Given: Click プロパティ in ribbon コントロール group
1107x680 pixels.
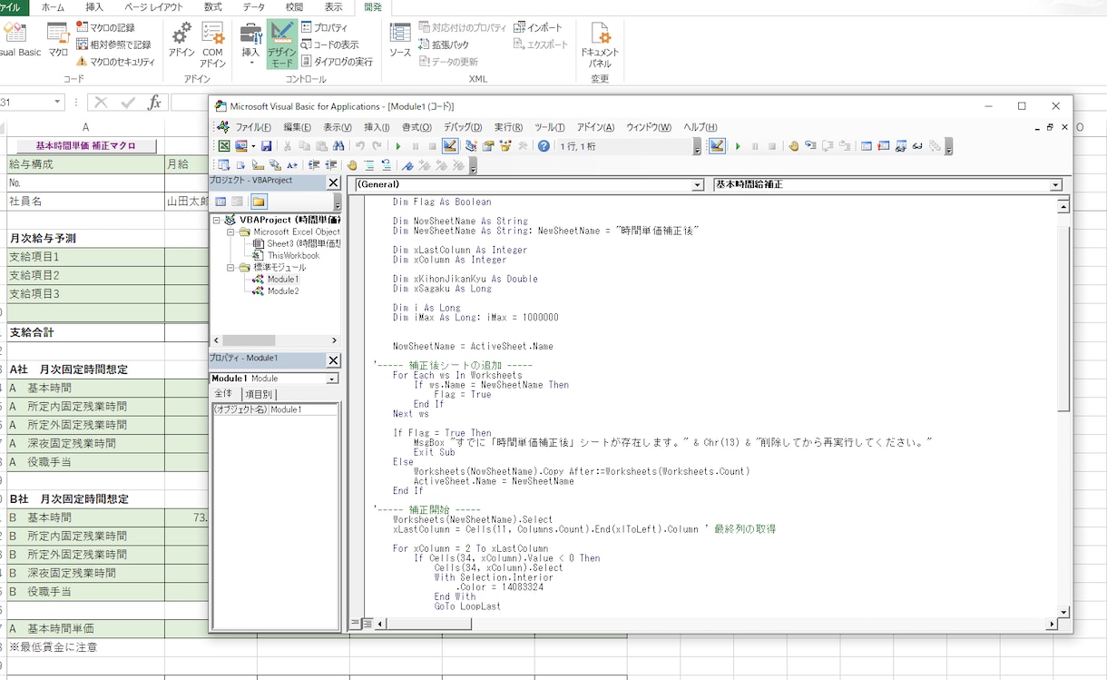Looking at the screenshot, I should click(324, 27).
